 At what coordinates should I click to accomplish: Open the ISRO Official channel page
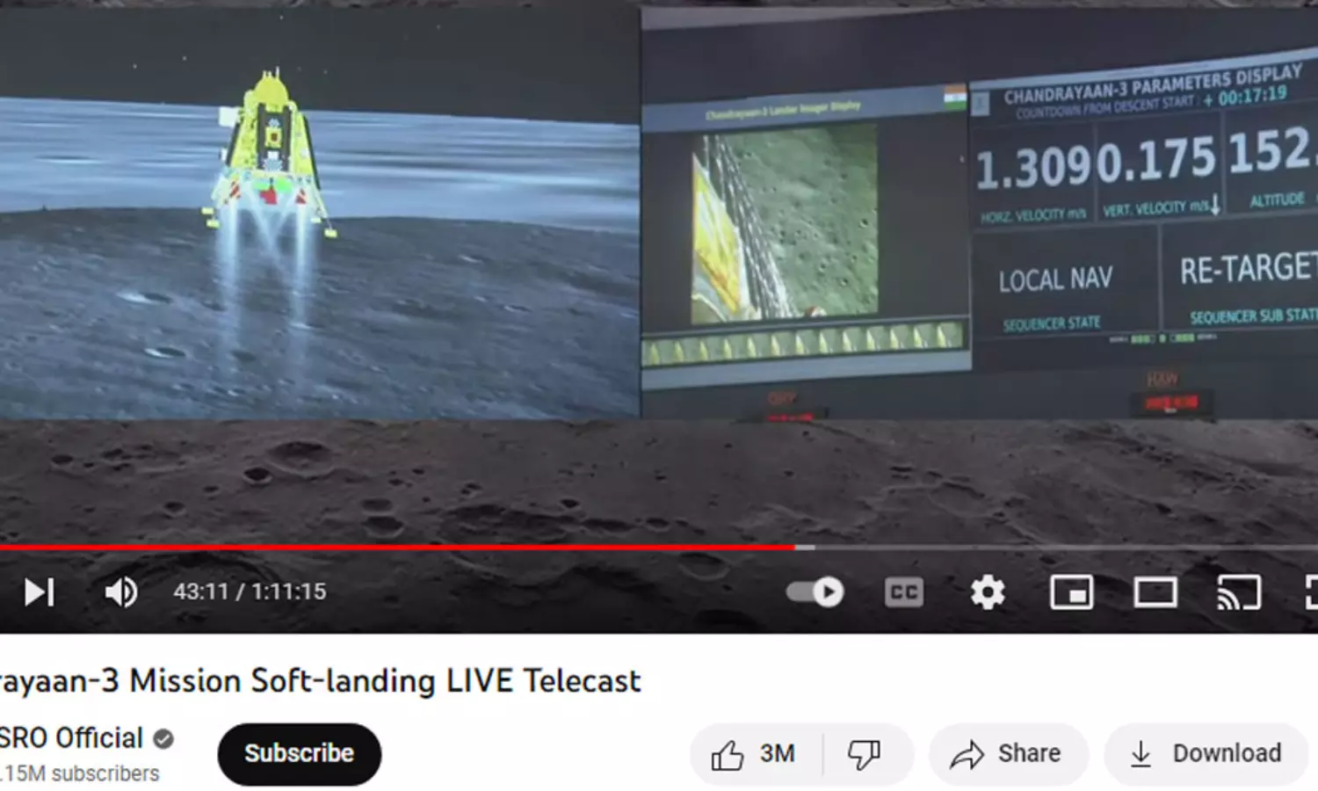[x=71, y=737]
